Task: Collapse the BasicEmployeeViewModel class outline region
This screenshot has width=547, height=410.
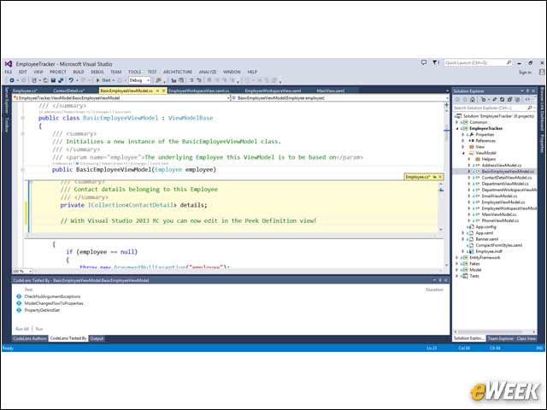Action: coord(23,118)
